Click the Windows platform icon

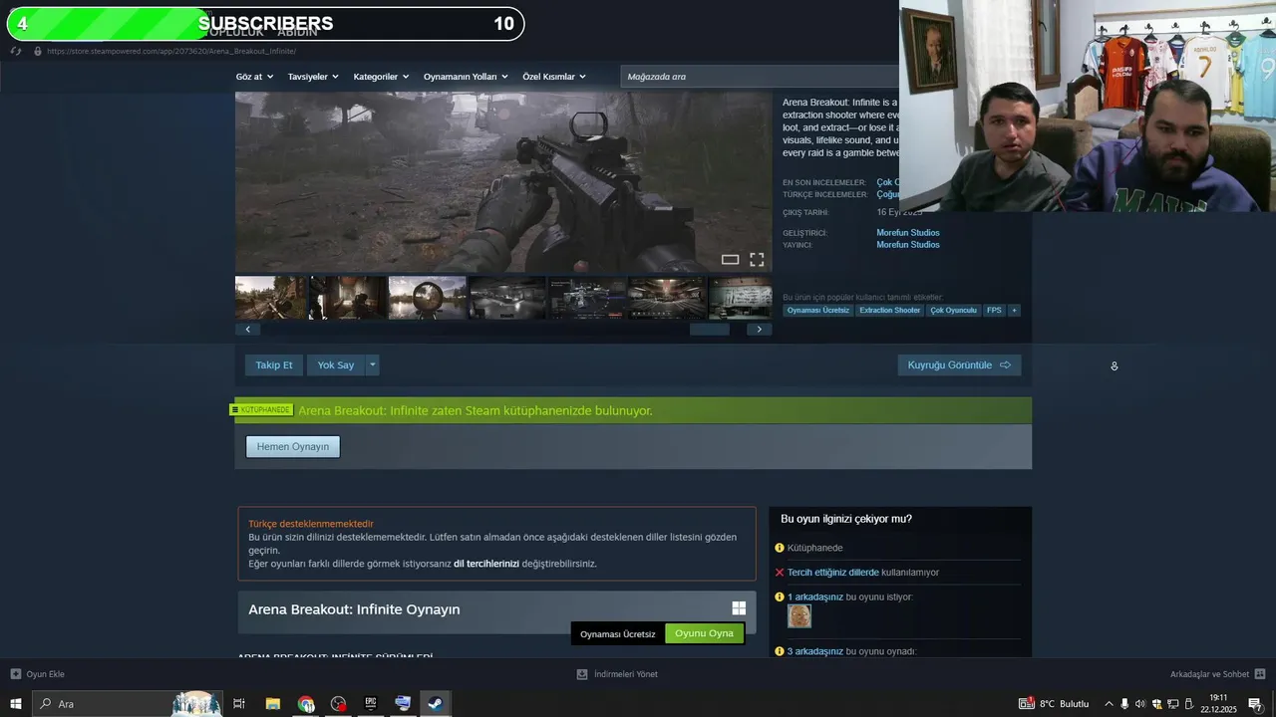[739, 608]
